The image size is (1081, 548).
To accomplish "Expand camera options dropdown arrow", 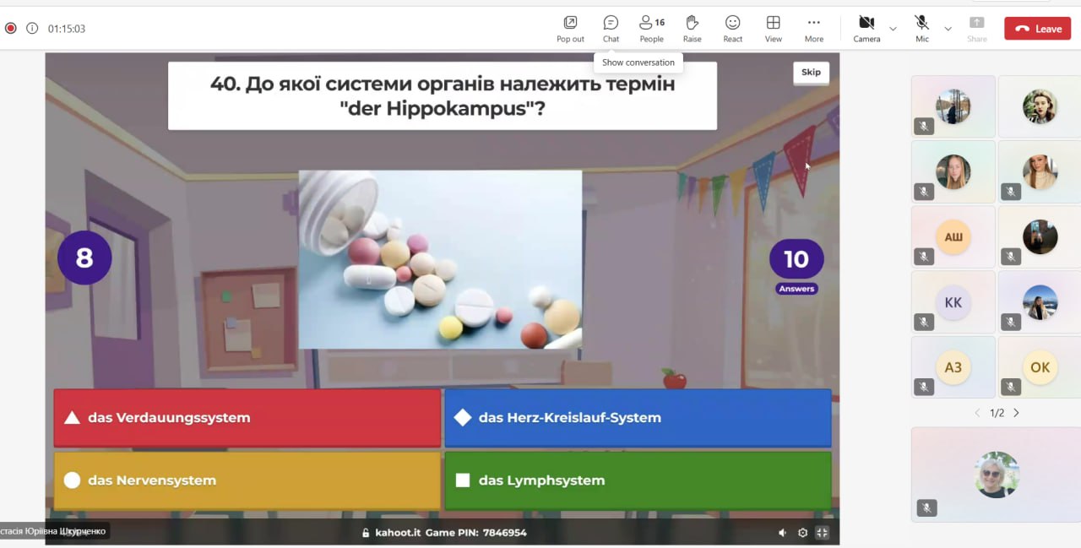I will (x=893, y=29).
